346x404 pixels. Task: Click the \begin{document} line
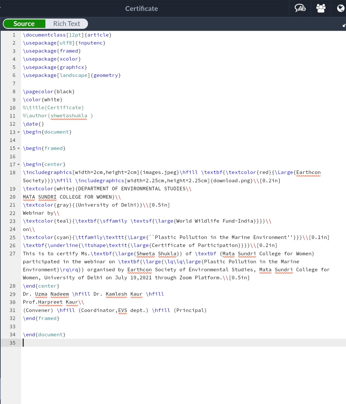click(47, 132)
